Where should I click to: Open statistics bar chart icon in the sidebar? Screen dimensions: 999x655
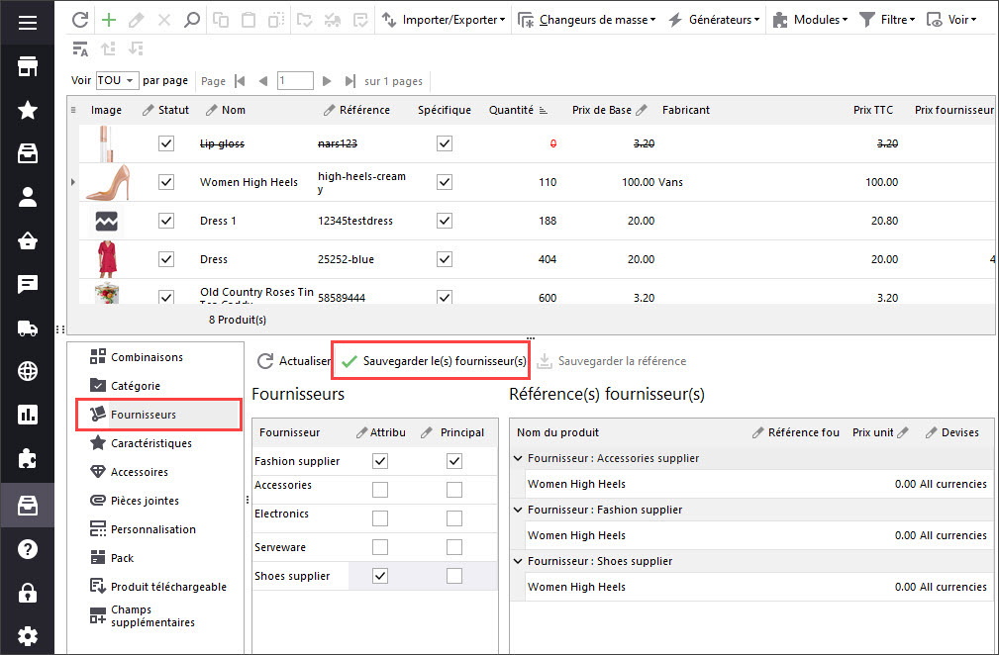click(28, 415)
